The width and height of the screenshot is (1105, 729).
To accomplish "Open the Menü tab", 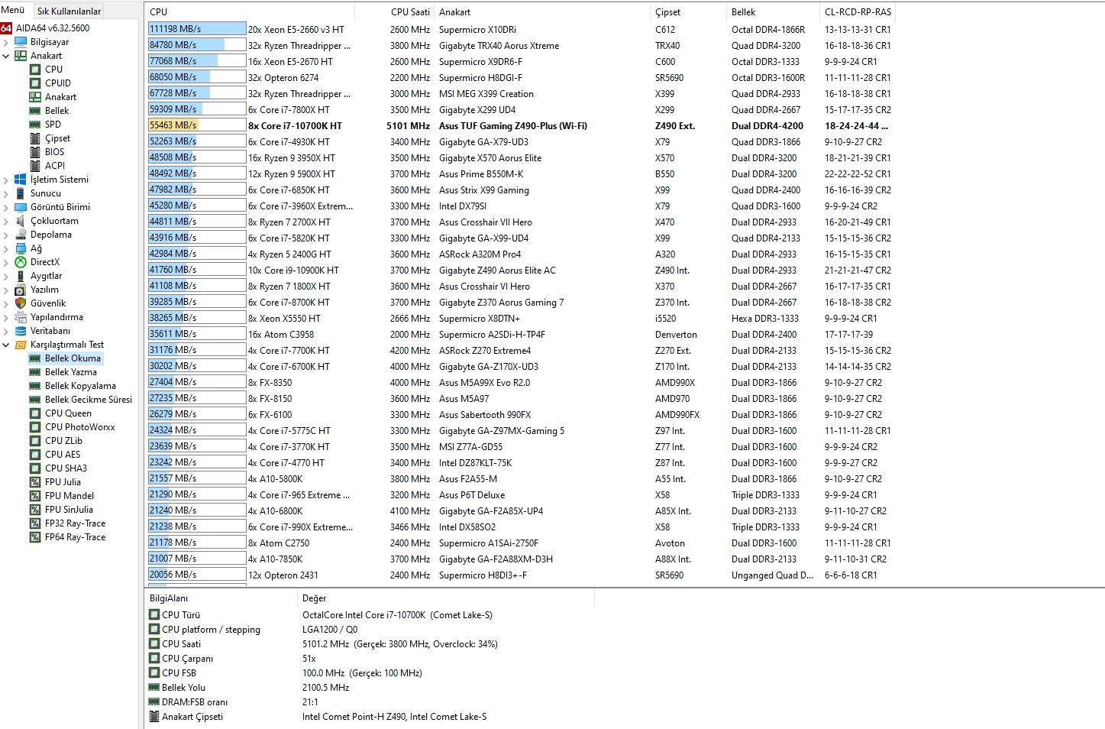I will point(13,10).
